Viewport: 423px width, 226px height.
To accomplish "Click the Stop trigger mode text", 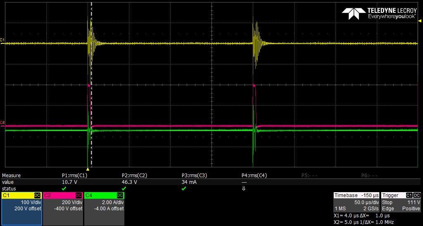I will click(x=387, y=202).
